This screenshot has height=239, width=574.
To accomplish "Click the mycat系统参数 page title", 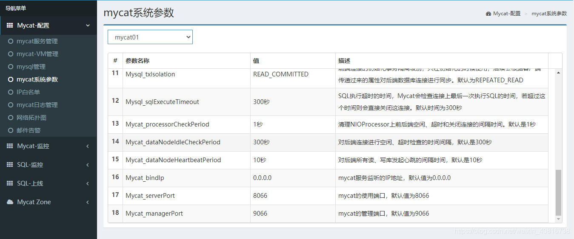I will [x=139, y=13].
